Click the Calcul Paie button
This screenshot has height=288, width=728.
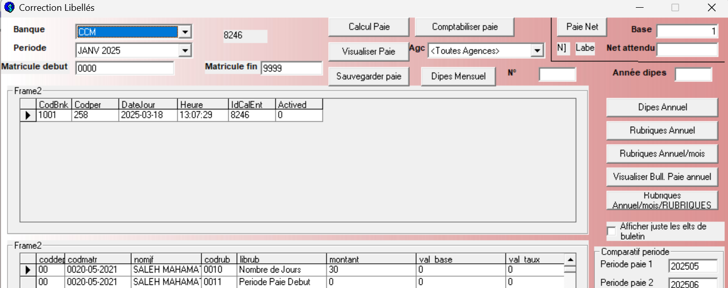coord(369,27)
